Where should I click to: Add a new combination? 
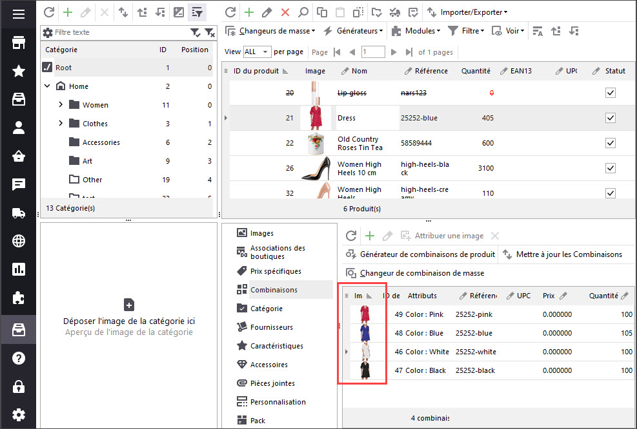(370, 236)
